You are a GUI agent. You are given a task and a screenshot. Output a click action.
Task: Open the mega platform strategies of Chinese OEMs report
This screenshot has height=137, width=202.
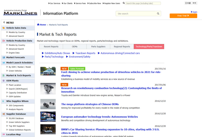click(90, 104)
